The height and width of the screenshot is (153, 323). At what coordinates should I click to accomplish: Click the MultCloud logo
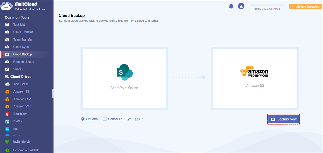24,6
